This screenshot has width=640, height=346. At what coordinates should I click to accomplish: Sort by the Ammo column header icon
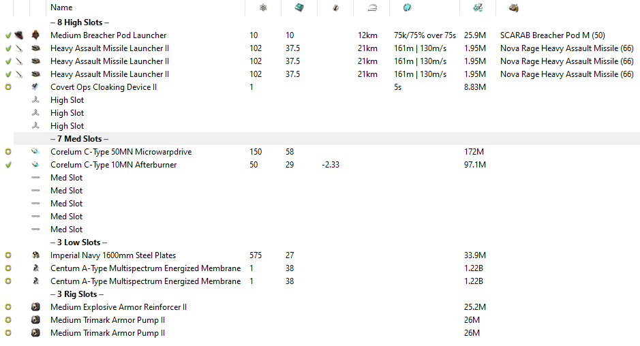(x=513, y=7)
